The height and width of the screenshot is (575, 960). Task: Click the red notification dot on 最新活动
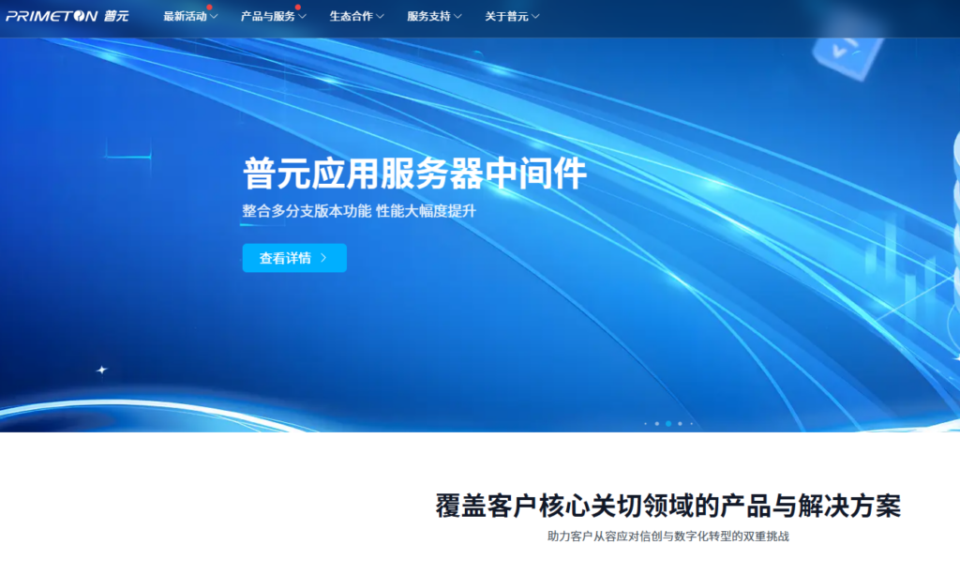point(209,8)
